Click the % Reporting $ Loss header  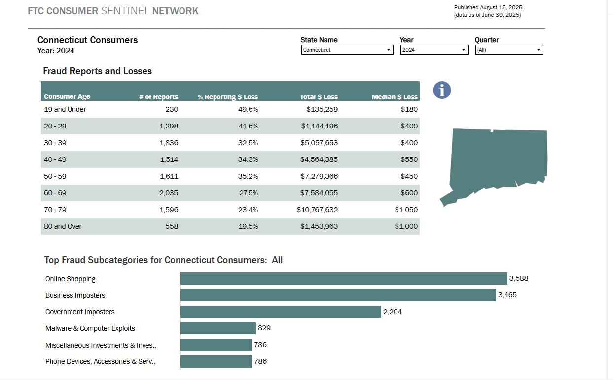(x=228, y=97)
